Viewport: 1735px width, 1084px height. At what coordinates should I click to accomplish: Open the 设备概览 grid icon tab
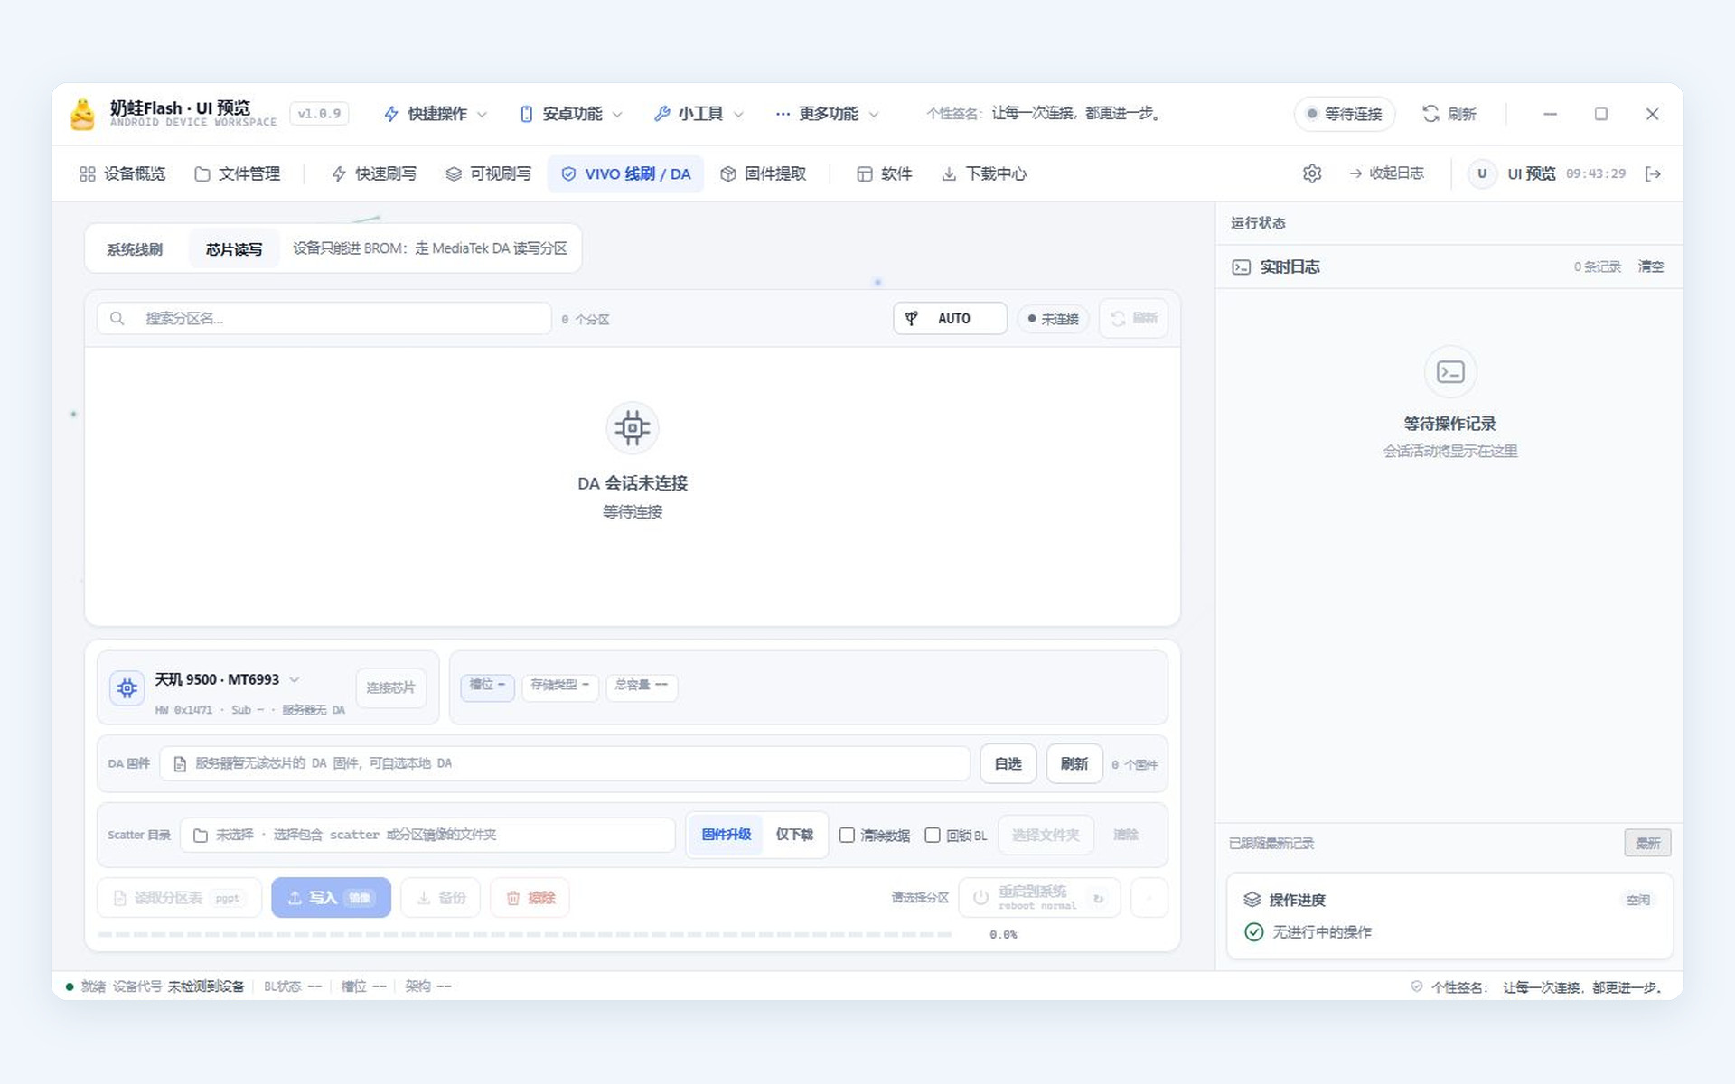tap(122, 173)
